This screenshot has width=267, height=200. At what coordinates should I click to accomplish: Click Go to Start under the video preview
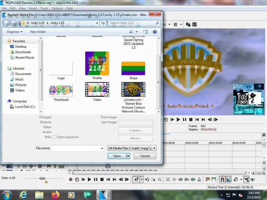(197, 120)
